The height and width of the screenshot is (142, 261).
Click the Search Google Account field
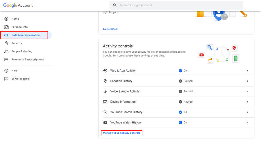(176, 5)
